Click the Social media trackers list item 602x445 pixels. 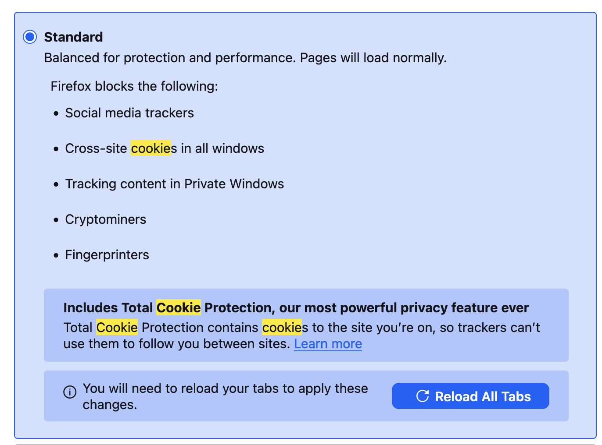tap(129, 113)
